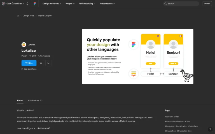Expand the Whiteboarding menu
This screenshot has height=134, width=215.
click(x=87, y=4)
